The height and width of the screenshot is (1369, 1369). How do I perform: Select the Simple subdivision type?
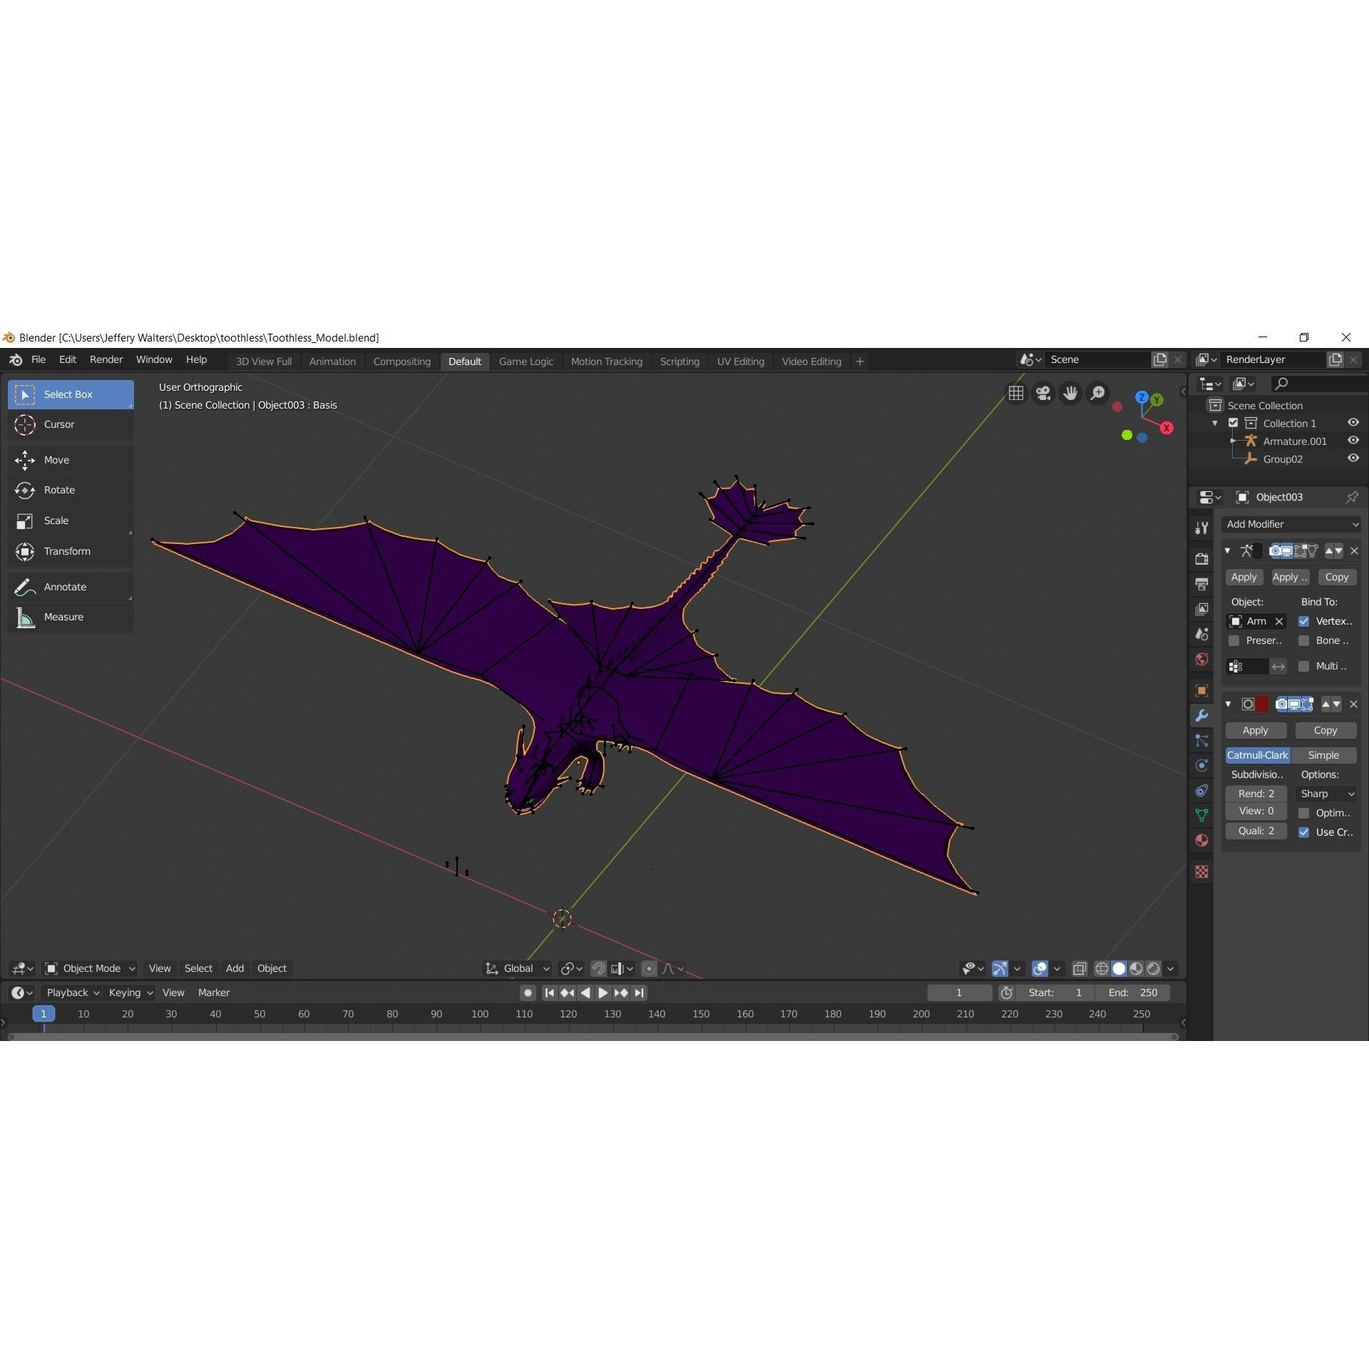[x=1323, y=755]
